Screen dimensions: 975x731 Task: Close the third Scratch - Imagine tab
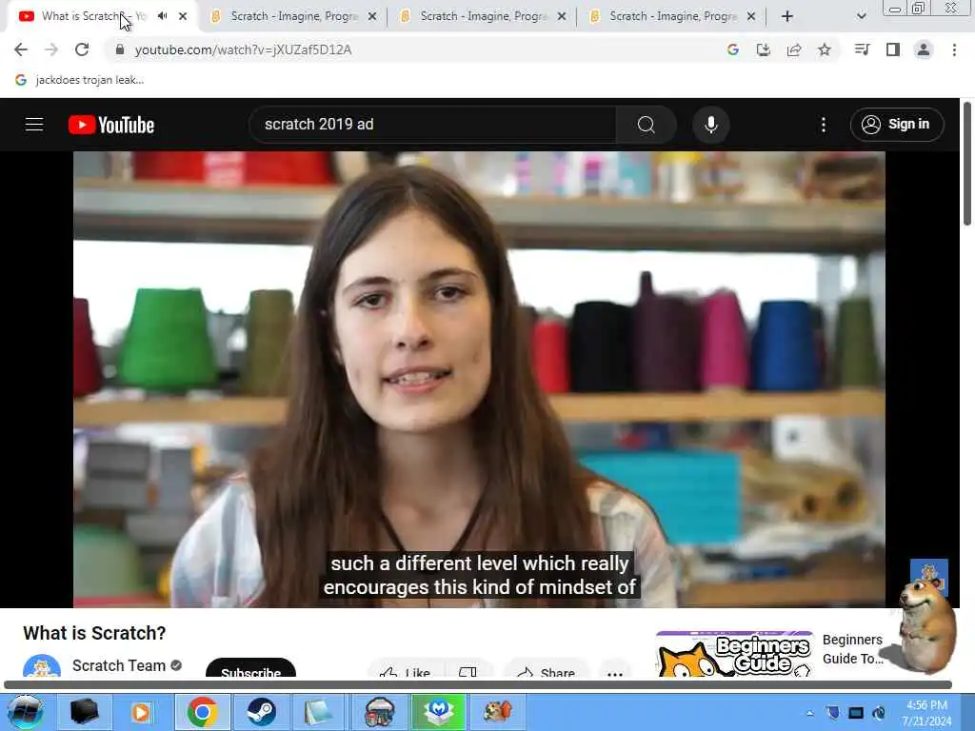click(751, 16)
